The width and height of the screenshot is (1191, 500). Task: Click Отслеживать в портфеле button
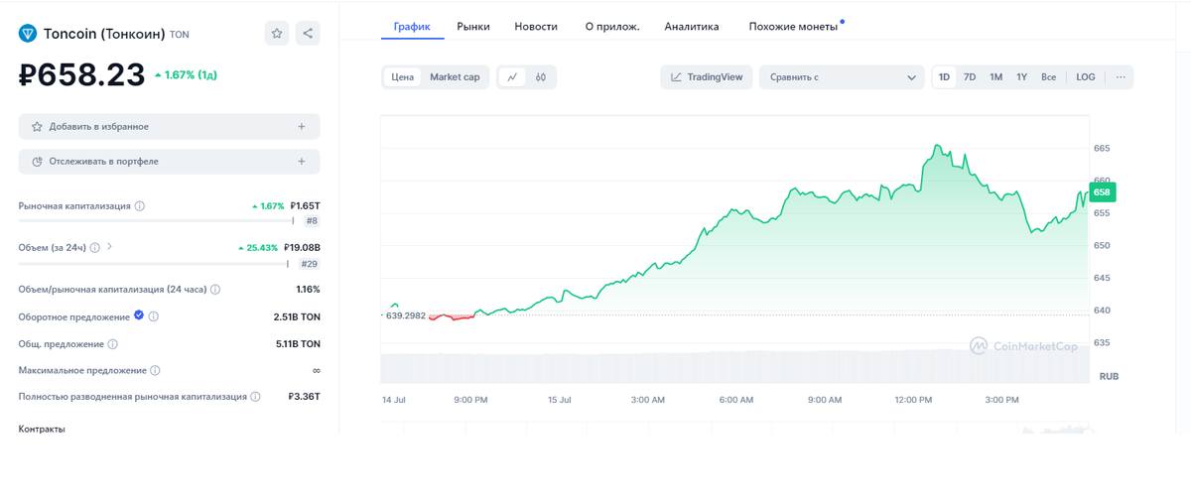coord(170,161)
